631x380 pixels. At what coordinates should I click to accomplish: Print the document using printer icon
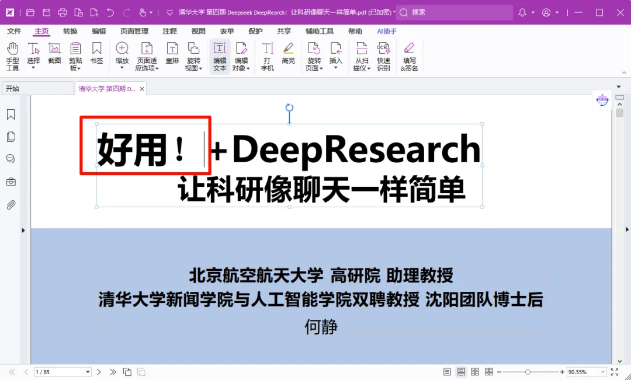[63, 12]
